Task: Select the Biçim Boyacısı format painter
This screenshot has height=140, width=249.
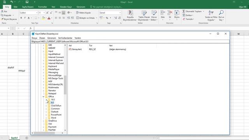Action: 9,19
